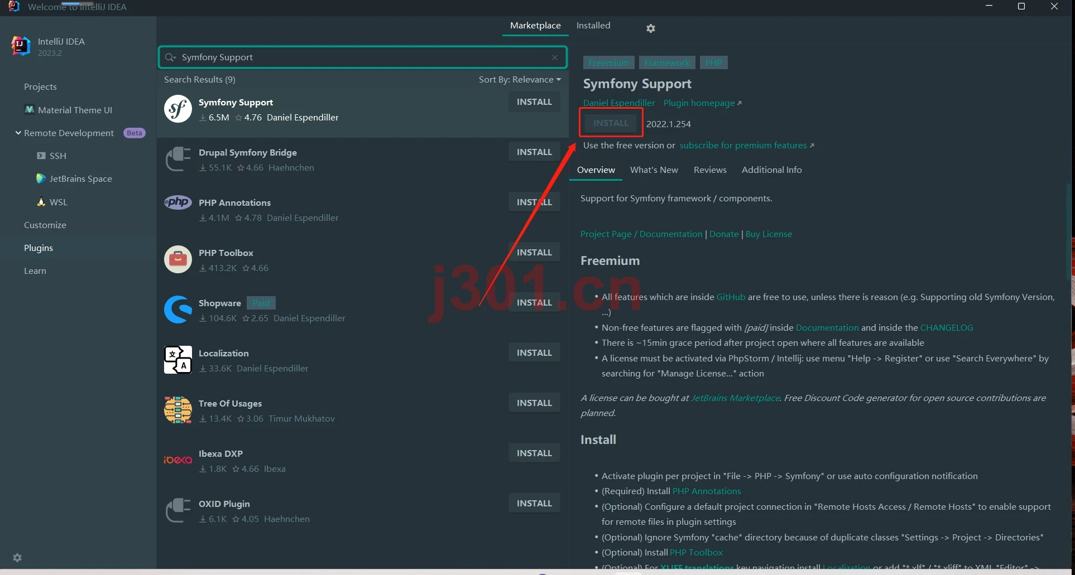This screenshot has height=575, width=1075.
Task: Clear the plugin search field
Action: pos(555,57)
